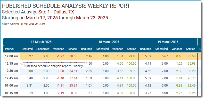Screen dimensions: 205x100
Task: Click the Variance header under 18 March 2025
Action: click(118, 49)
